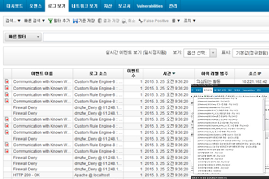Expand the 검색 dropdown menu

(x=13, y=21)
